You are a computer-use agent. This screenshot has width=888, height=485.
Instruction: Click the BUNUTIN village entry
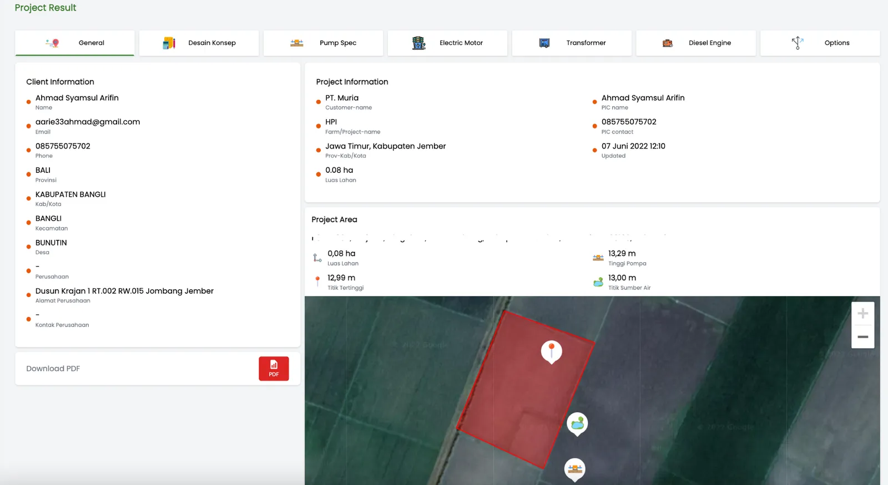coord(51,243)
